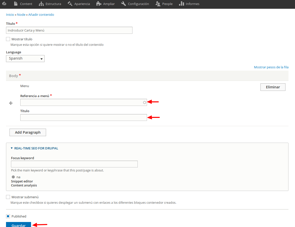Image resolution: width=295 pixels, height=227 pixels.
Task: Check the Mostrar submenú checkbox
Action: coord(8,197)
